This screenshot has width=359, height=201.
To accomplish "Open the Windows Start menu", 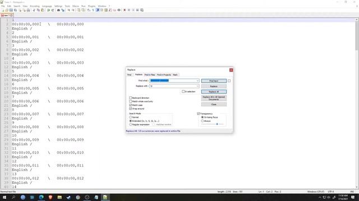I will pyautogui.click(x=4, y=197).
